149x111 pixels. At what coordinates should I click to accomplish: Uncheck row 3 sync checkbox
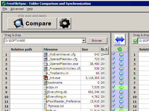click(113, 64)
